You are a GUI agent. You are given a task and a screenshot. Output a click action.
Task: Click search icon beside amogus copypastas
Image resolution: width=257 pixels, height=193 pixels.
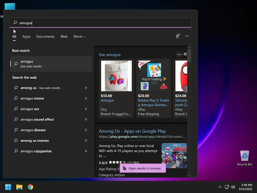coord(16,151)
